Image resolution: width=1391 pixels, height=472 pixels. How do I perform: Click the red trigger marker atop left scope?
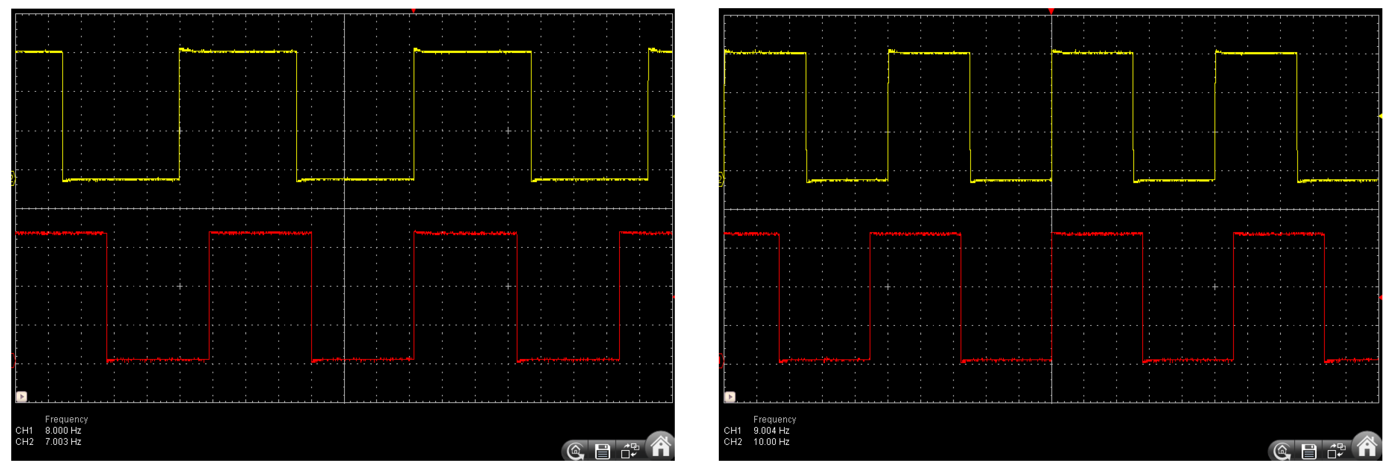(x=414, y=11)
